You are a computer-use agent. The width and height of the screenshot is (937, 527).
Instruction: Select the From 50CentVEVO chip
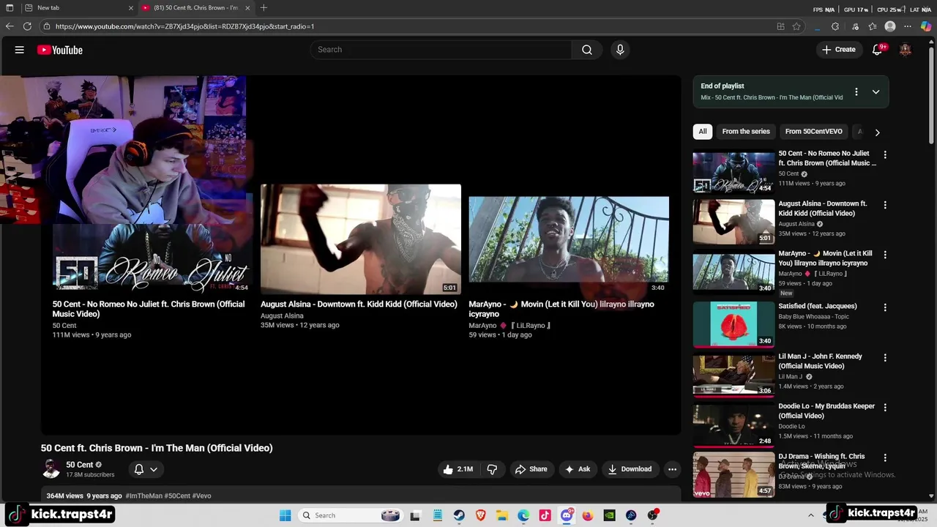coord(814,132)
